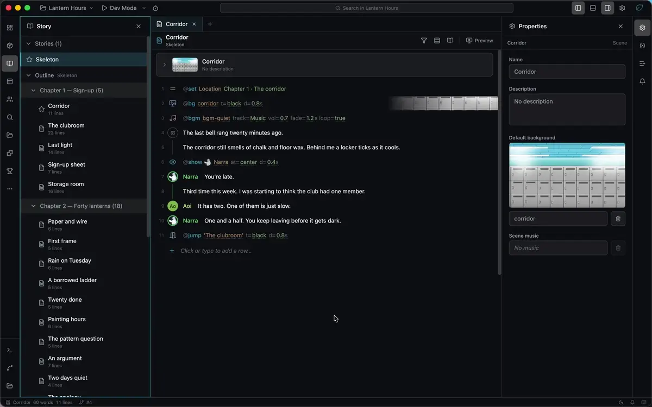Image resolution: width=652 pixels, height=407 pixels.
Task: Open the more options ellipsis in activity bar
Action: pos(10,189)
